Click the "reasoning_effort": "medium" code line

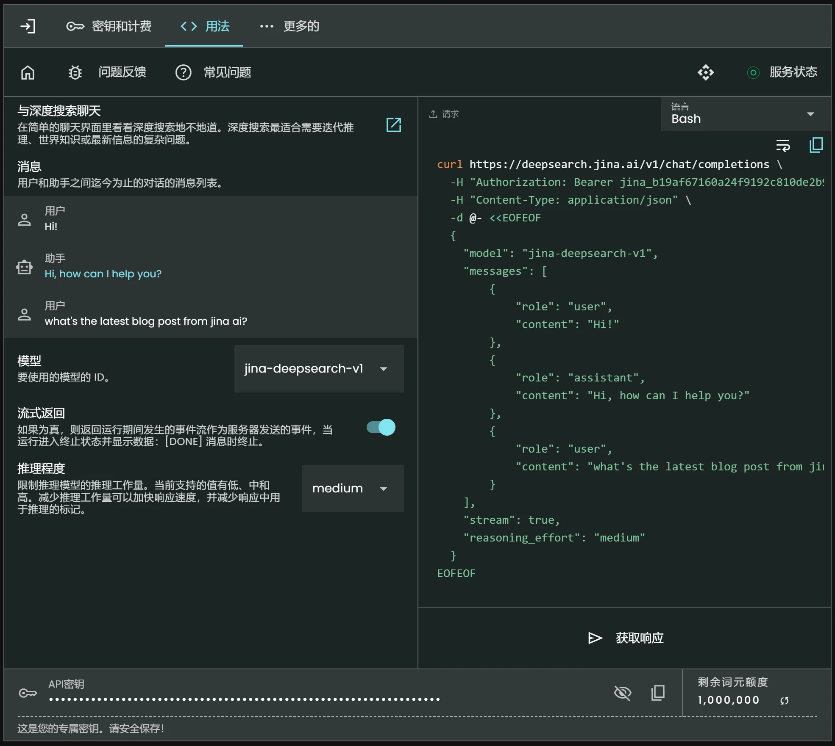point(554,538)
